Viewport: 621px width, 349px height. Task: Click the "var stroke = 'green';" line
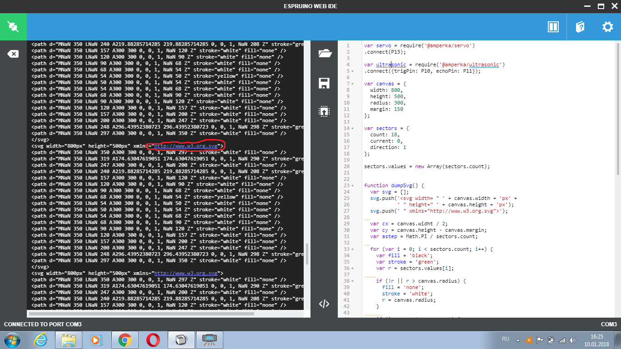tap(407, 262)
